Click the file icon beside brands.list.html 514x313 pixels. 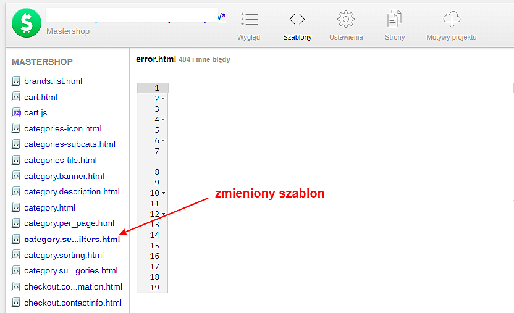tap(15, 81)
